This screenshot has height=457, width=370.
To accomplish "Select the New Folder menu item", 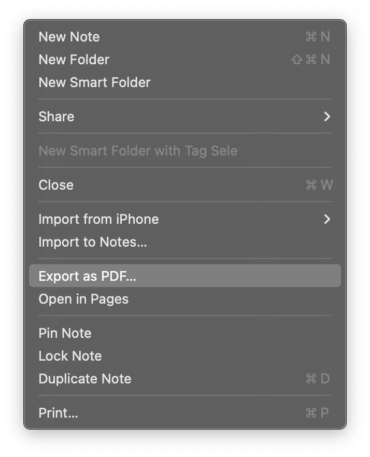I will coord(185,60).
